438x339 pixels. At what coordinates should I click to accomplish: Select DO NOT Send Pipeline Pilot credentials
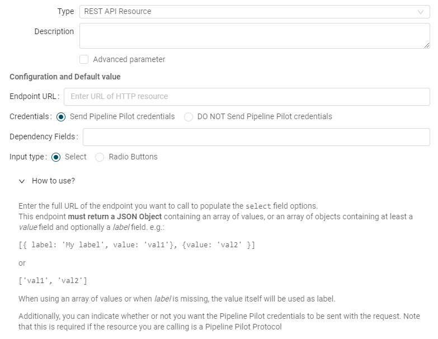[189, 117]
